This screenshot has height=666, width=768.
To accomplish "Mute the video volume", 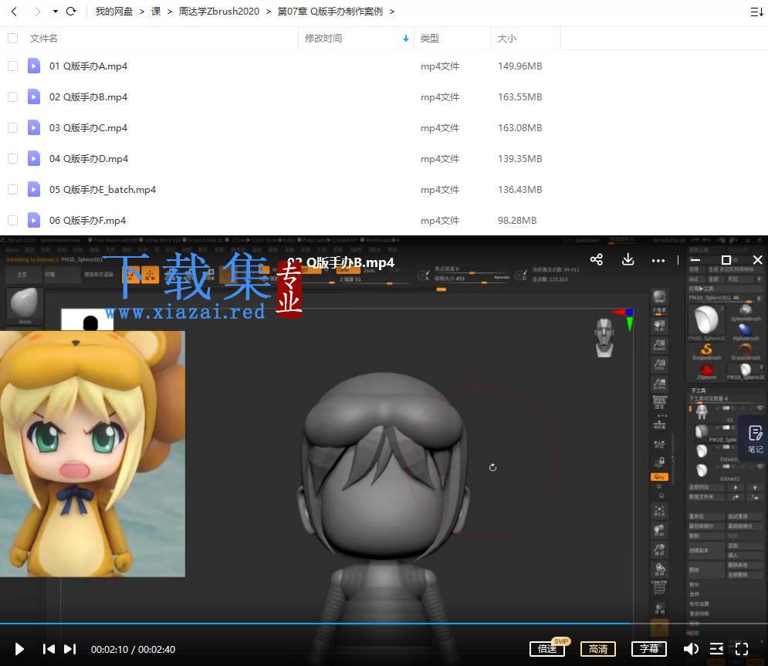I will (x=691, y=649).
